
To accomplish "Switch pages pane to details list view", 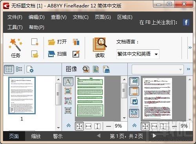I will tap(19, 69).
